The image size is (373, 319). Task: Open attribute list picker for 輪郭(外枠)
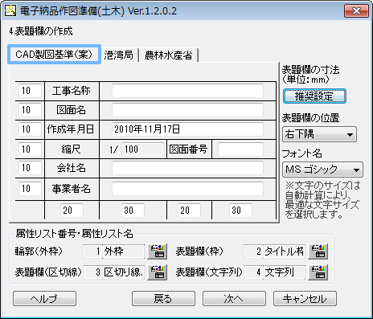158,252
